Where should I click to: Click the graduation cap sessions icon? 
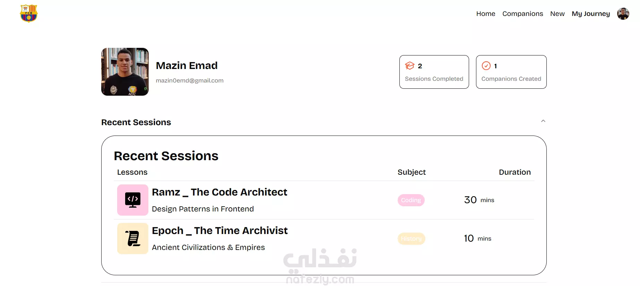410,66
